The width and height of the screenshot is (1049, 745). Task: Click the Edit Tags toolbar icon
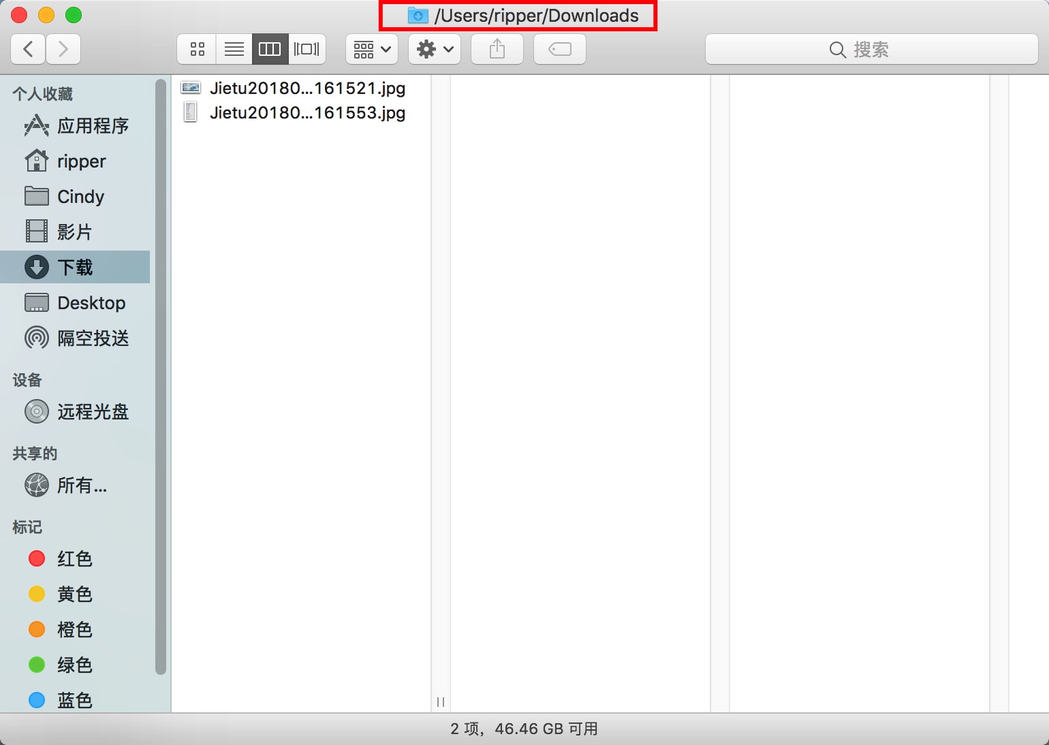tap(559, 49)
